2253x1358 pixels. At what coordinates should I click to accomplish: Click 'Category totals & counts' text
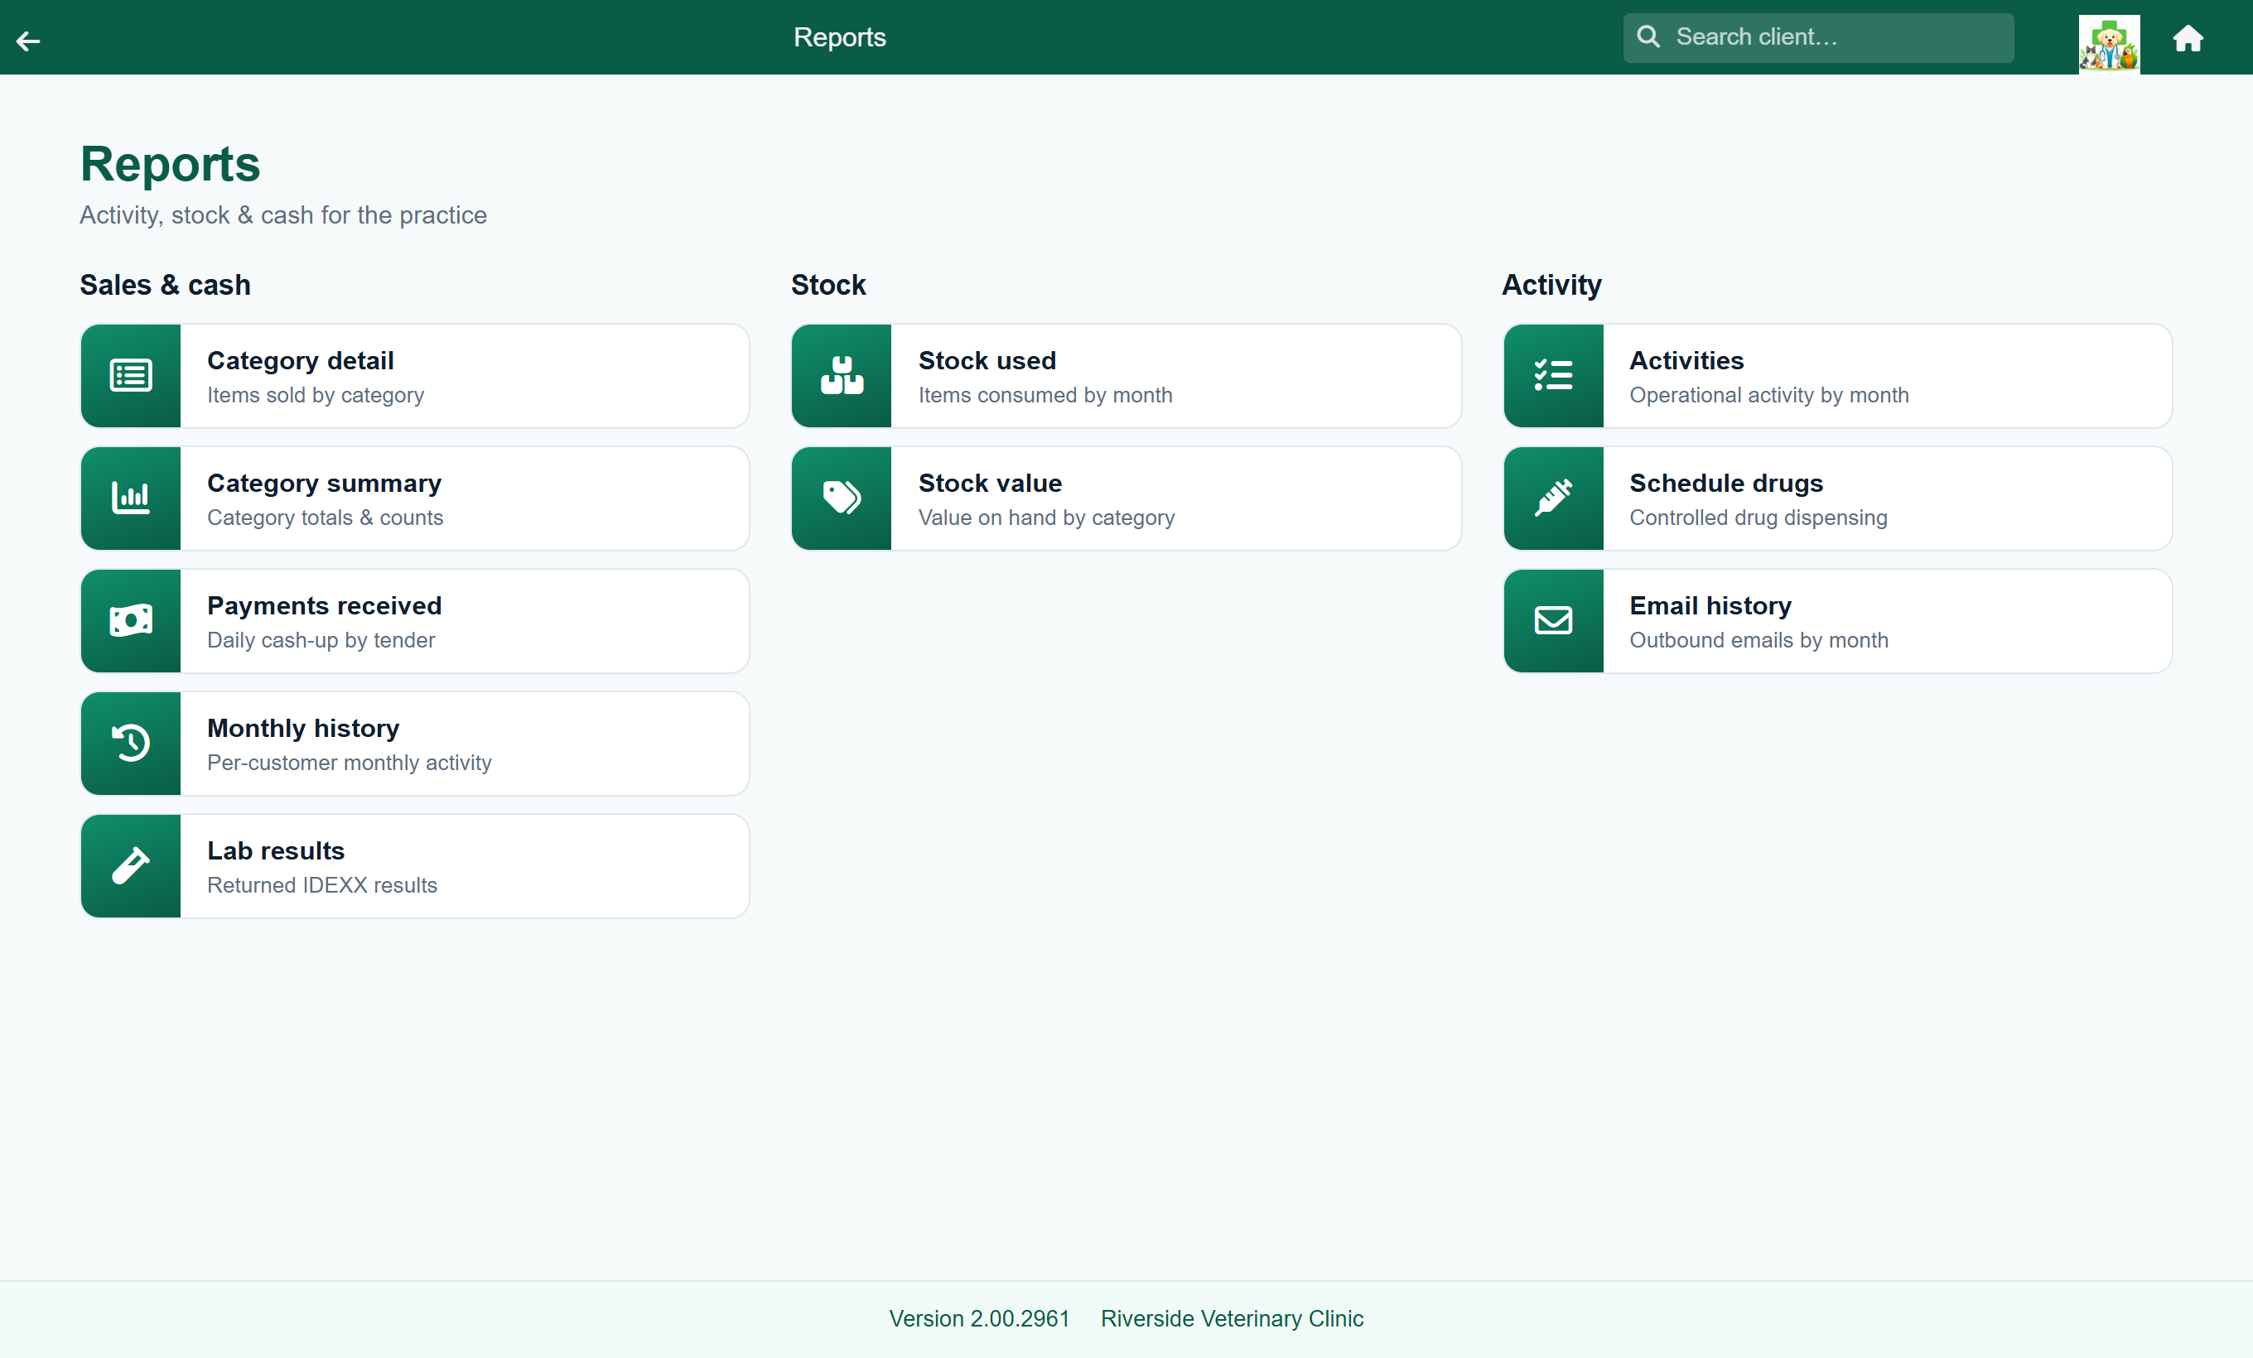pyautogui.click(x=325, y=518)
